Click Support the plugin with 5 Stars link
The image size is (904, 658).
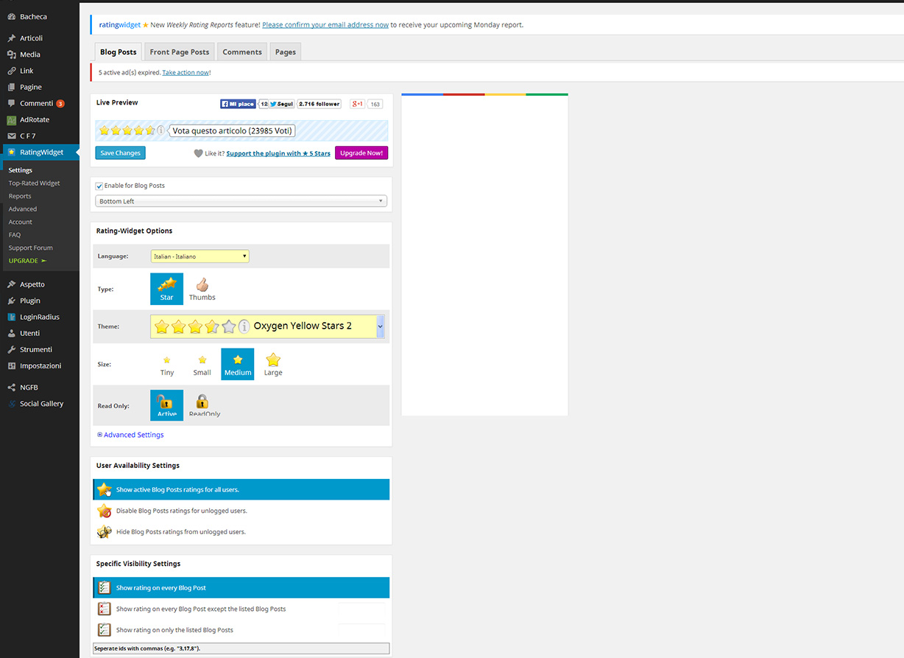(278, 153)
